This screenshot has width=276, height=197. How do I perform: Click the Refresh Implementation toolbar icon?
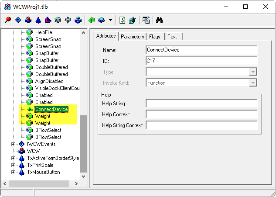(x=123, y=20)
